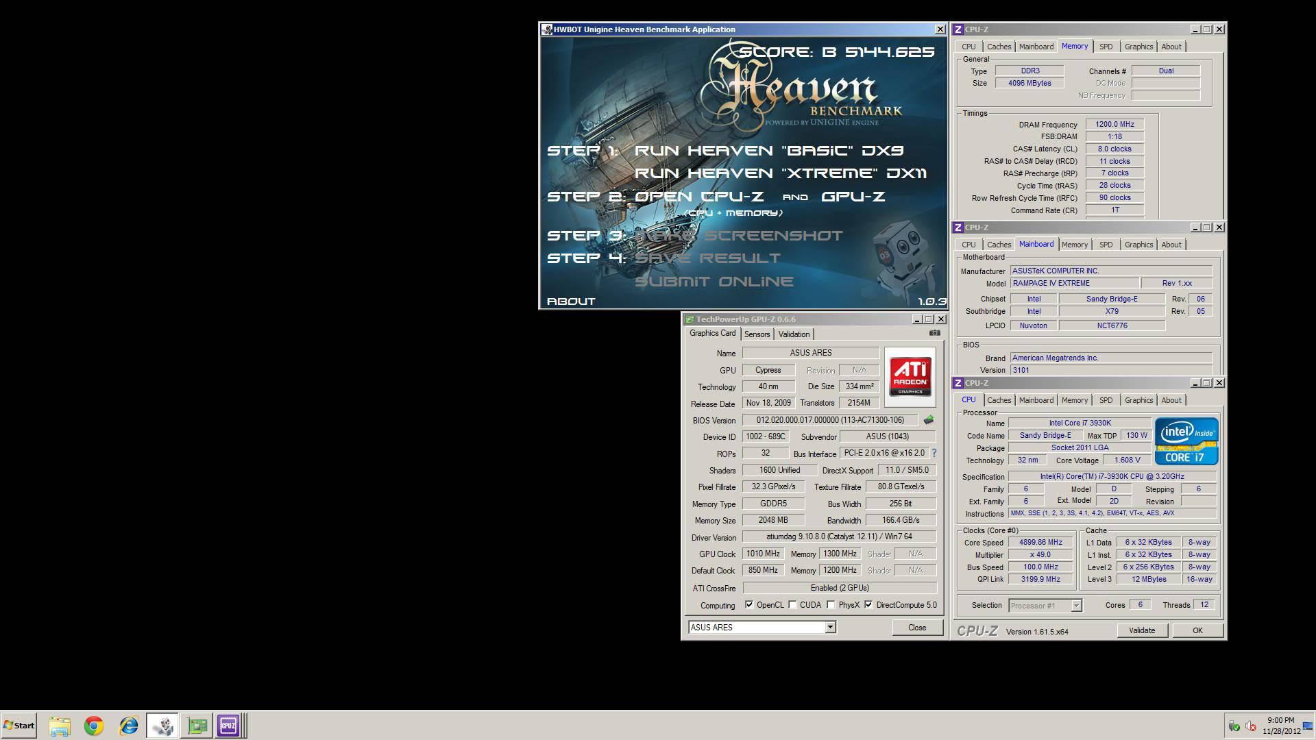Click the HWBOT Heaven title bar icon
Screen dimensions: 1316x740
point(547,29)
